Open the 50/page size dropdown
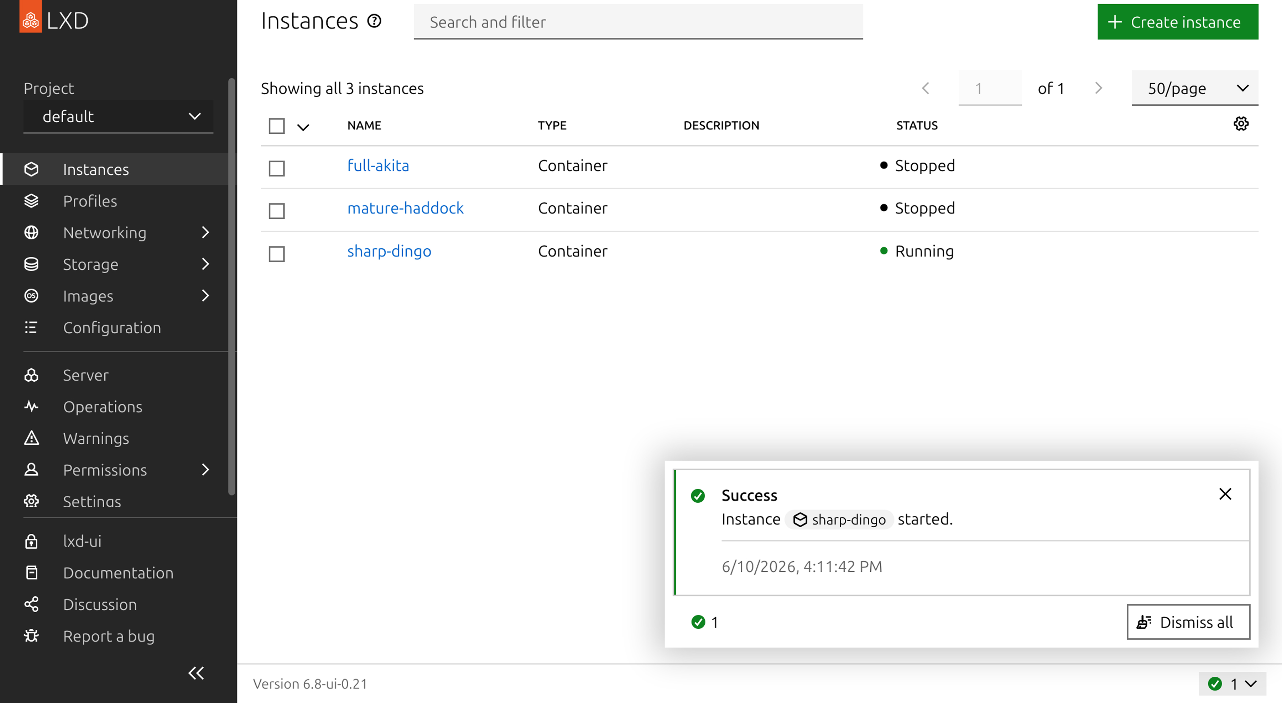Screen dimensions: 1282x703 pos(1195,89)
